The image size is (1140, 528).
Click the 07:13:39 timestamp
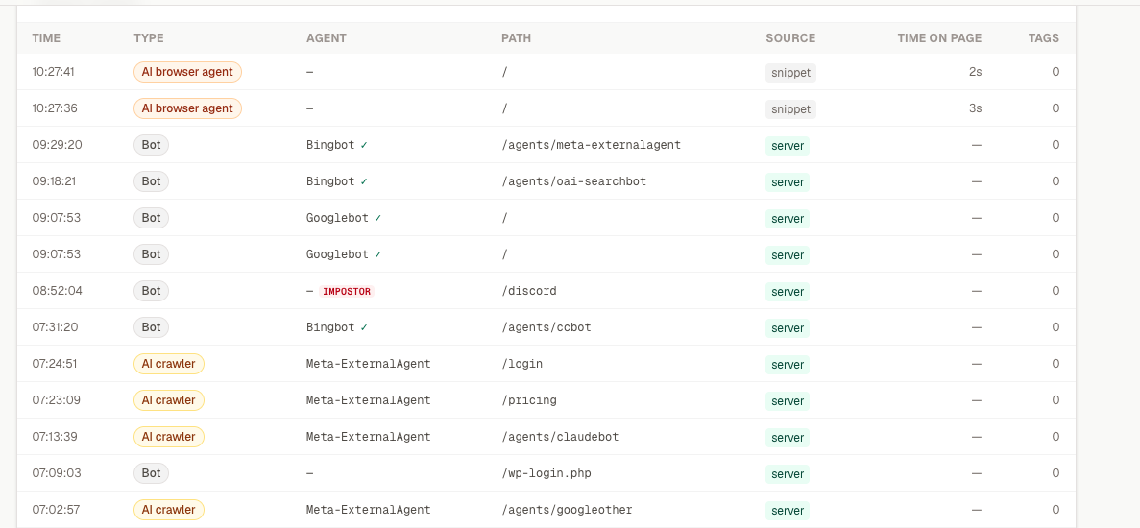pos(56,437)
